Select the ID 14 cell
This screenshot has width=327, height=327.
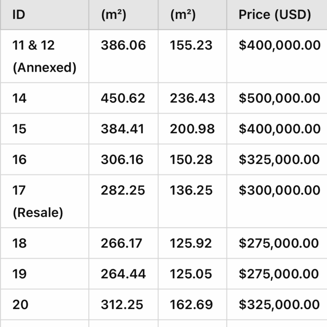(x=20, y=98)
